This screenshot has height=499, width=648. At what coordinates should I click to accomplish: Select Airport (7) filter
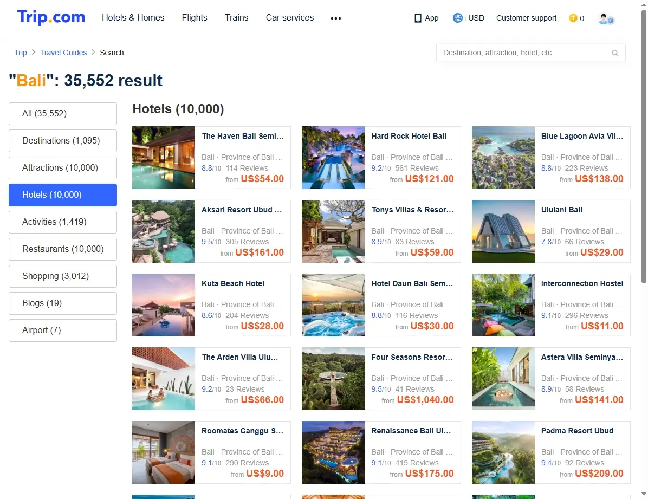click(63, 330)
